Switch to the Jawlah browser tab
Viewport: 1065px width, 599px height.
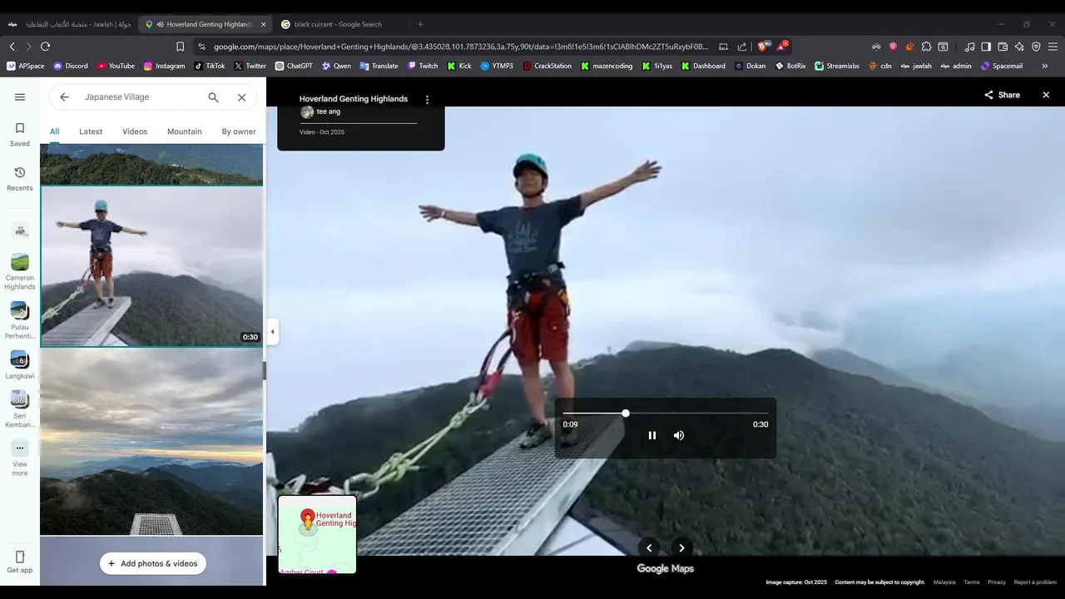tap(70, 24)
